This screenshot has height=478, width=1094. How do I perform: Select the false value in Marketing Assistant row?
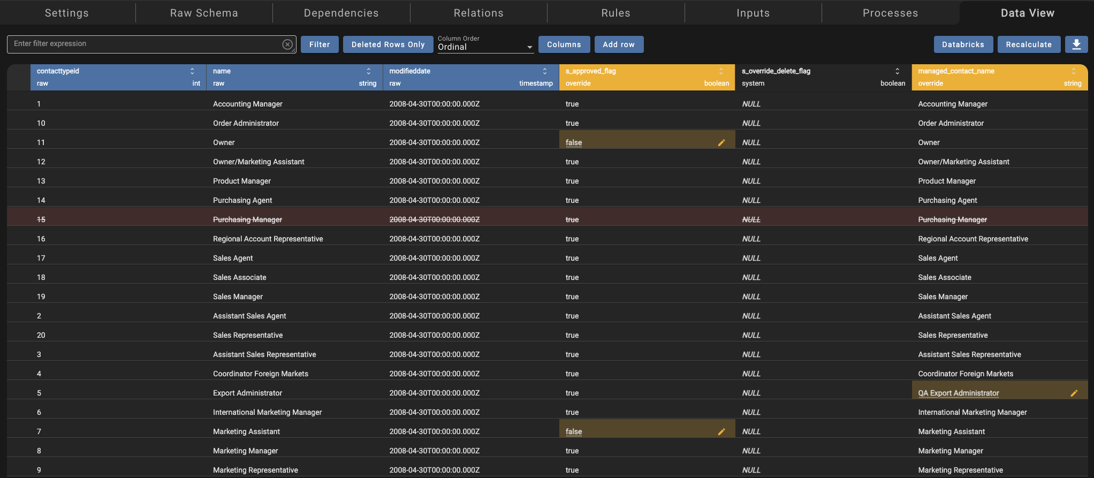(574, 431)
